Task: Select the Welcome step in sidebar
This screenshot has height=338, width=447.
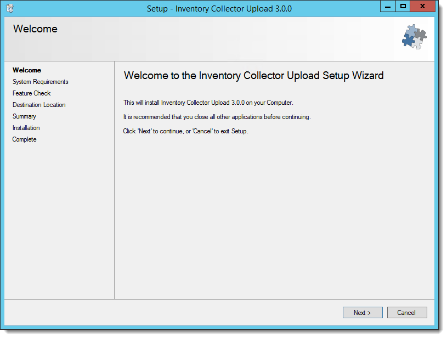Action: point(27,70)
